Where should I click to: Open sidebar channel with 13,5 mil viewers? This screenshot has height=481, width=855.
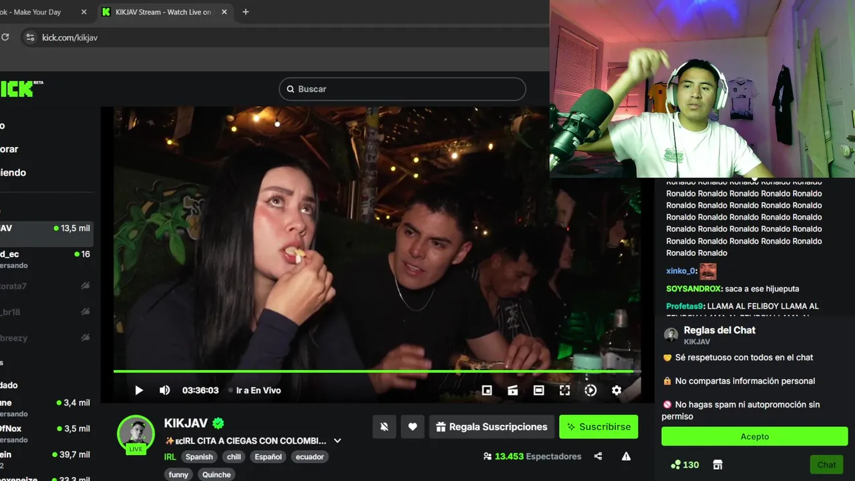(45, 234)
